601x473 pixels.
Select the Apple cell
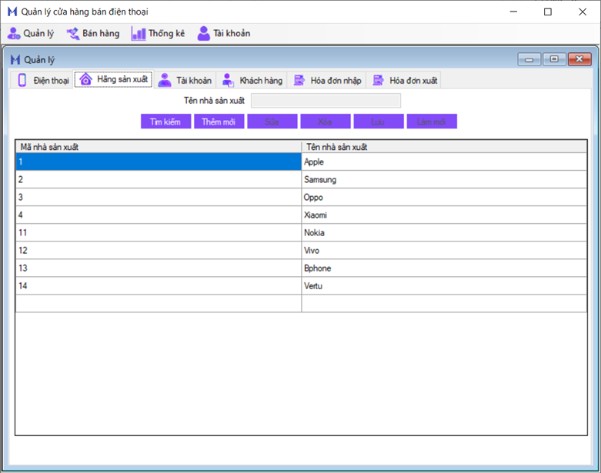pyautogui.click(x=444, y=162)
